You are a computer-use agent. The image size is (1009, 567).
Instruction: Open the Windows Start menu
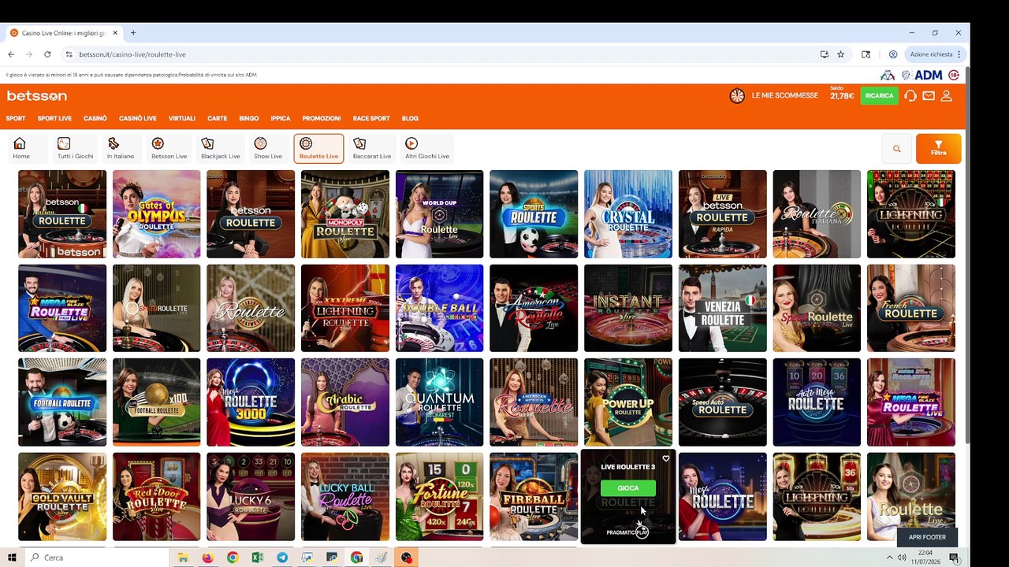(x=12, y=558)
